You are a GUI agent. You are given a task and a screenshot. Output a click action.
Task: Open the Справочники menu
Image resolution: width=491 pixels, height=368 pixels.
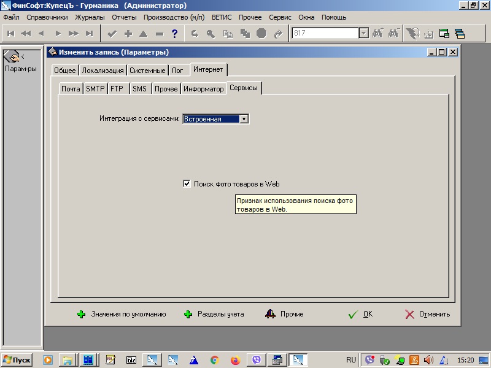[x=47, y=17]
